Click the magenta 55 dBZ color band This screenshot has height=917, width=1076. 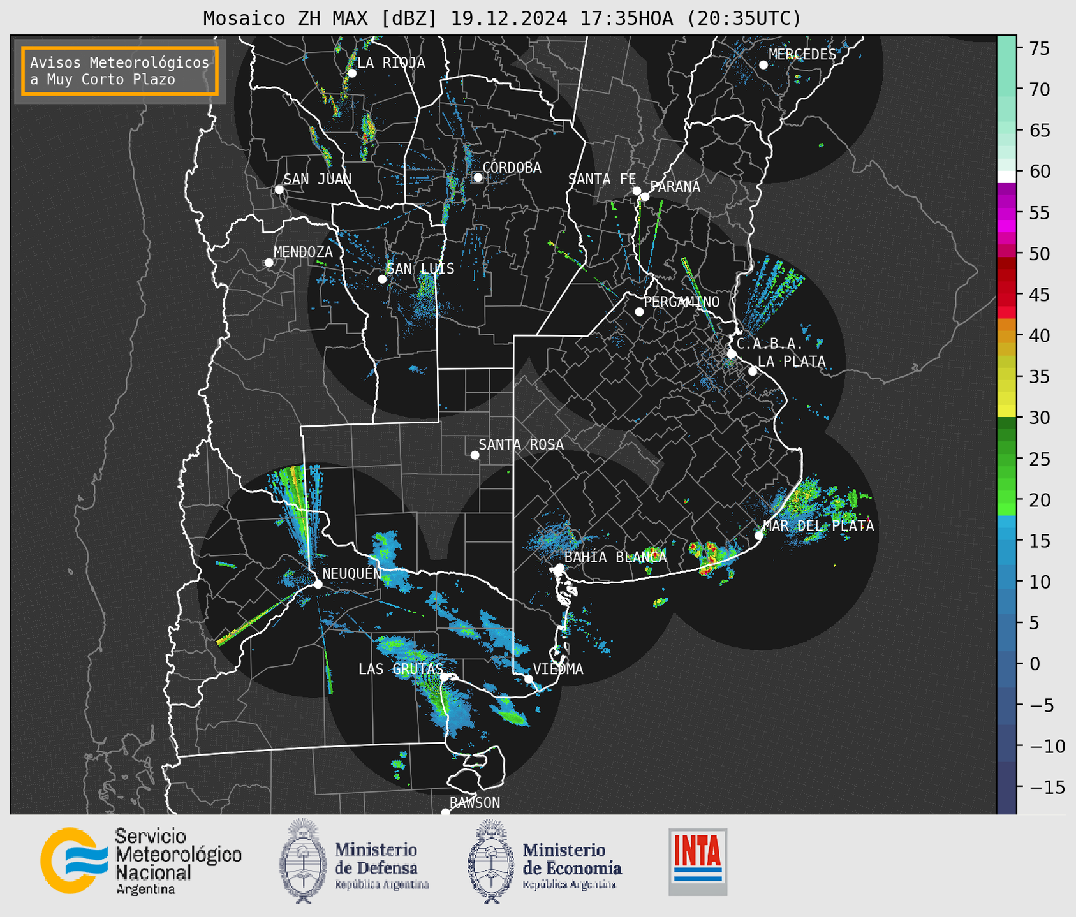(1006, 214)
